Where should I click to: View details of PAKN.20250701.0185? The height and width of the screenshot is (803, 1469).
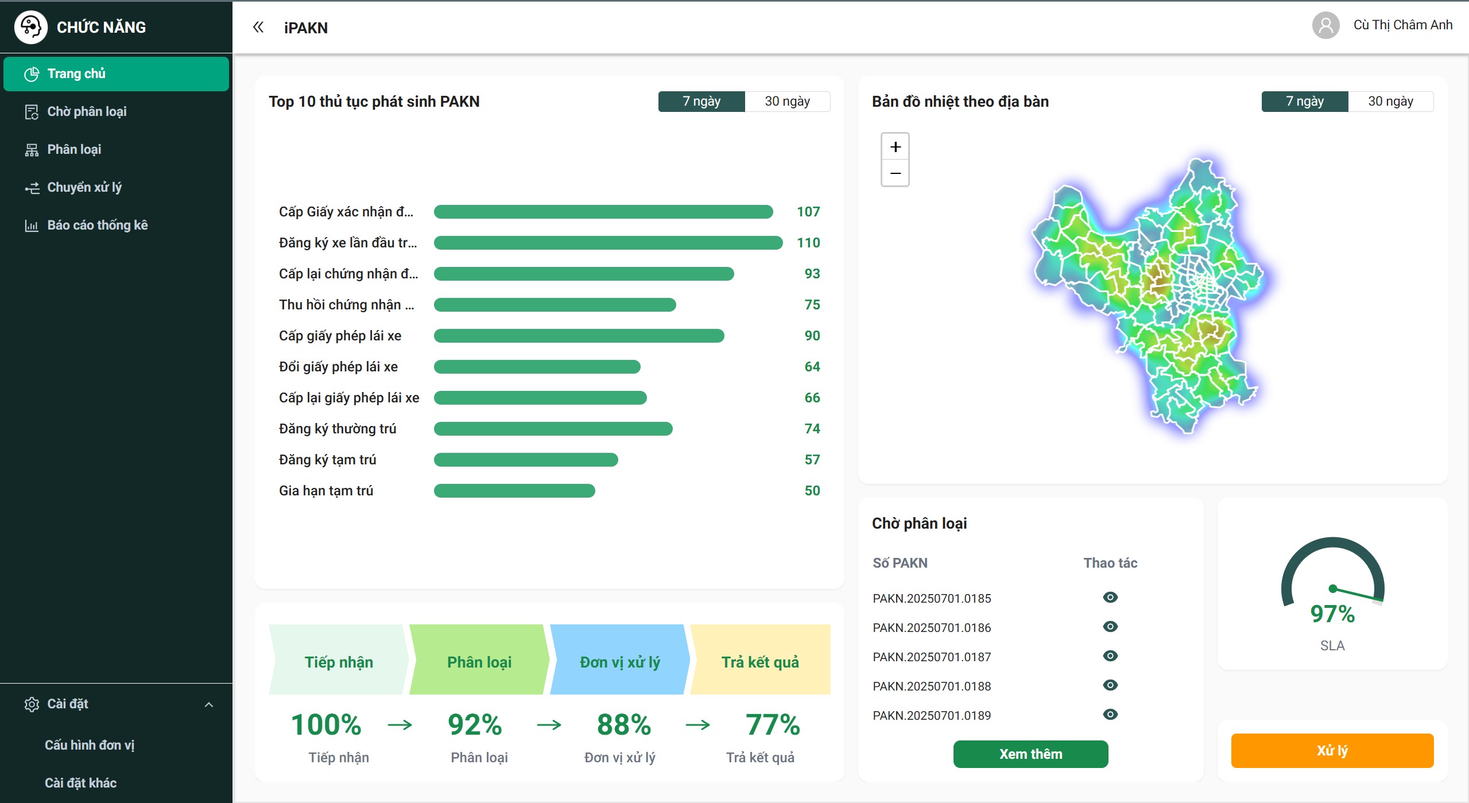(x=1110, y=598)
